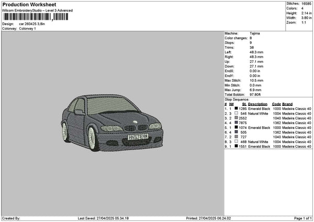Image resolution: width=314 pixels, height=222 pixels.
Task: Click the Colorway 1 value
Action: (27, 28)
